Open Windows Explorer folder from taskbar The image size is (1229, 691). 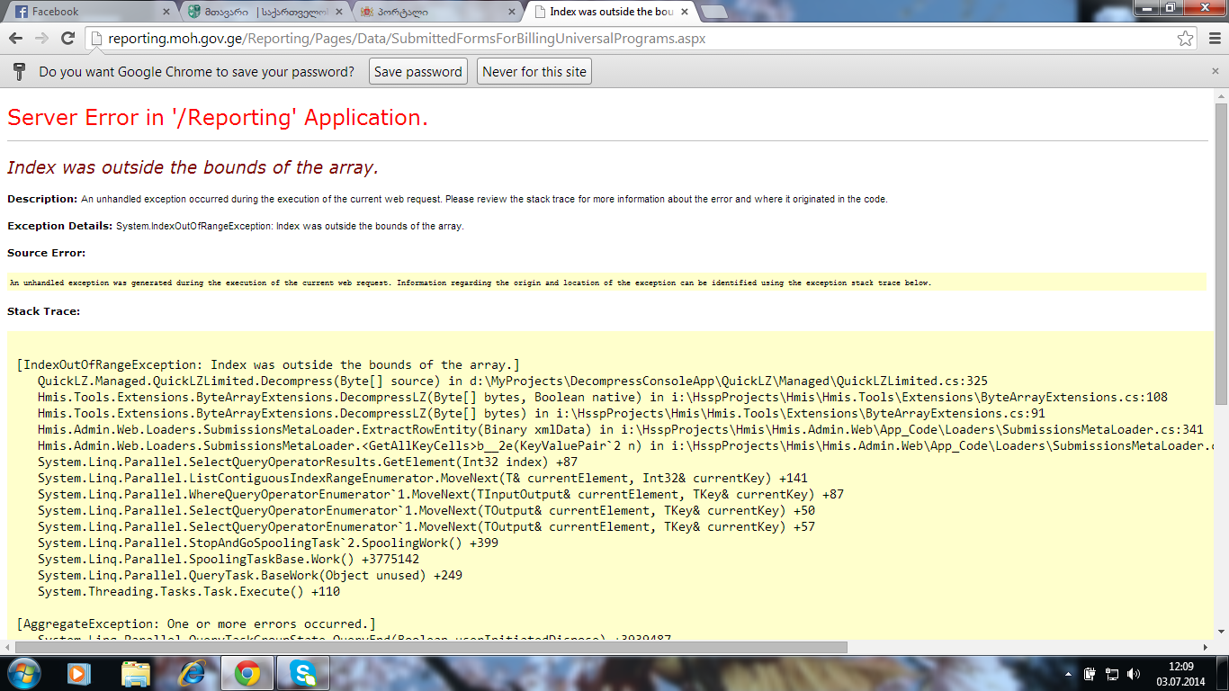136,673
